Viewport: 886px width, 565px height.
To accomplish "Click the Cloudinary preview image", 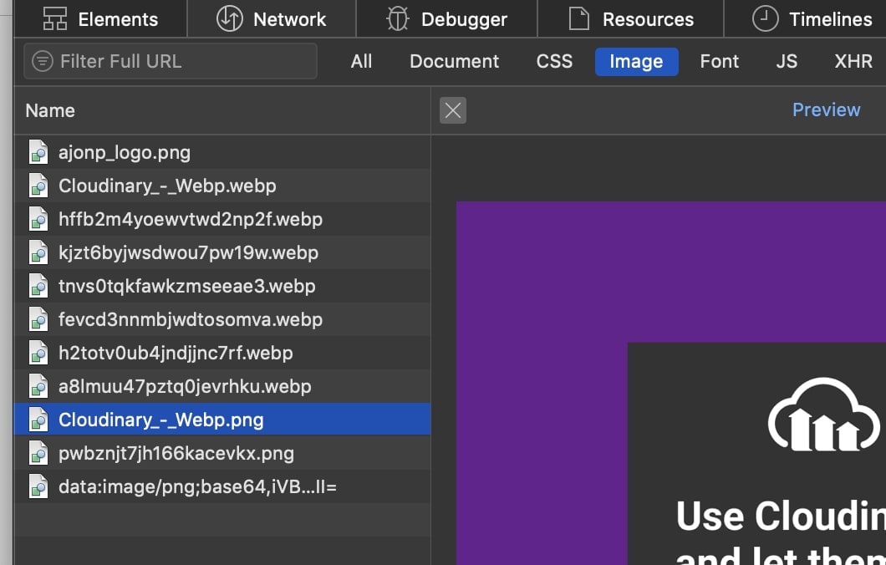I will 671,383.
